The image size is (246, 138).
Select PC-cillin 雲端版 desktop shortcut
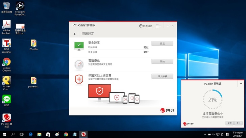6,120
